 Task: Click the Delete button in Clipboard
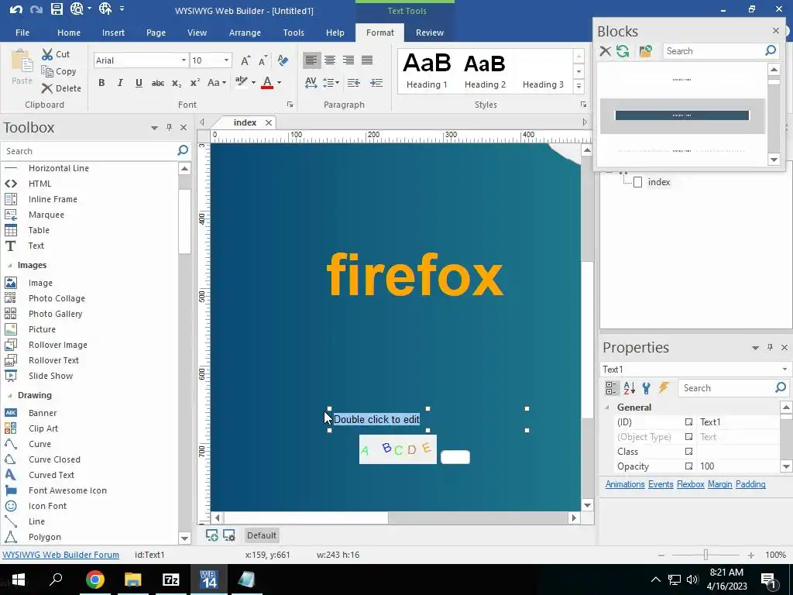coord(61,88)
